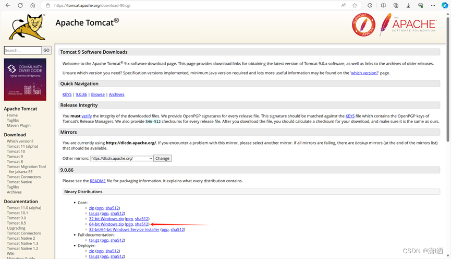Viewport: 451px width, 259px height.
Task: Click the Change mirror button
Action: tap(162, 158)
